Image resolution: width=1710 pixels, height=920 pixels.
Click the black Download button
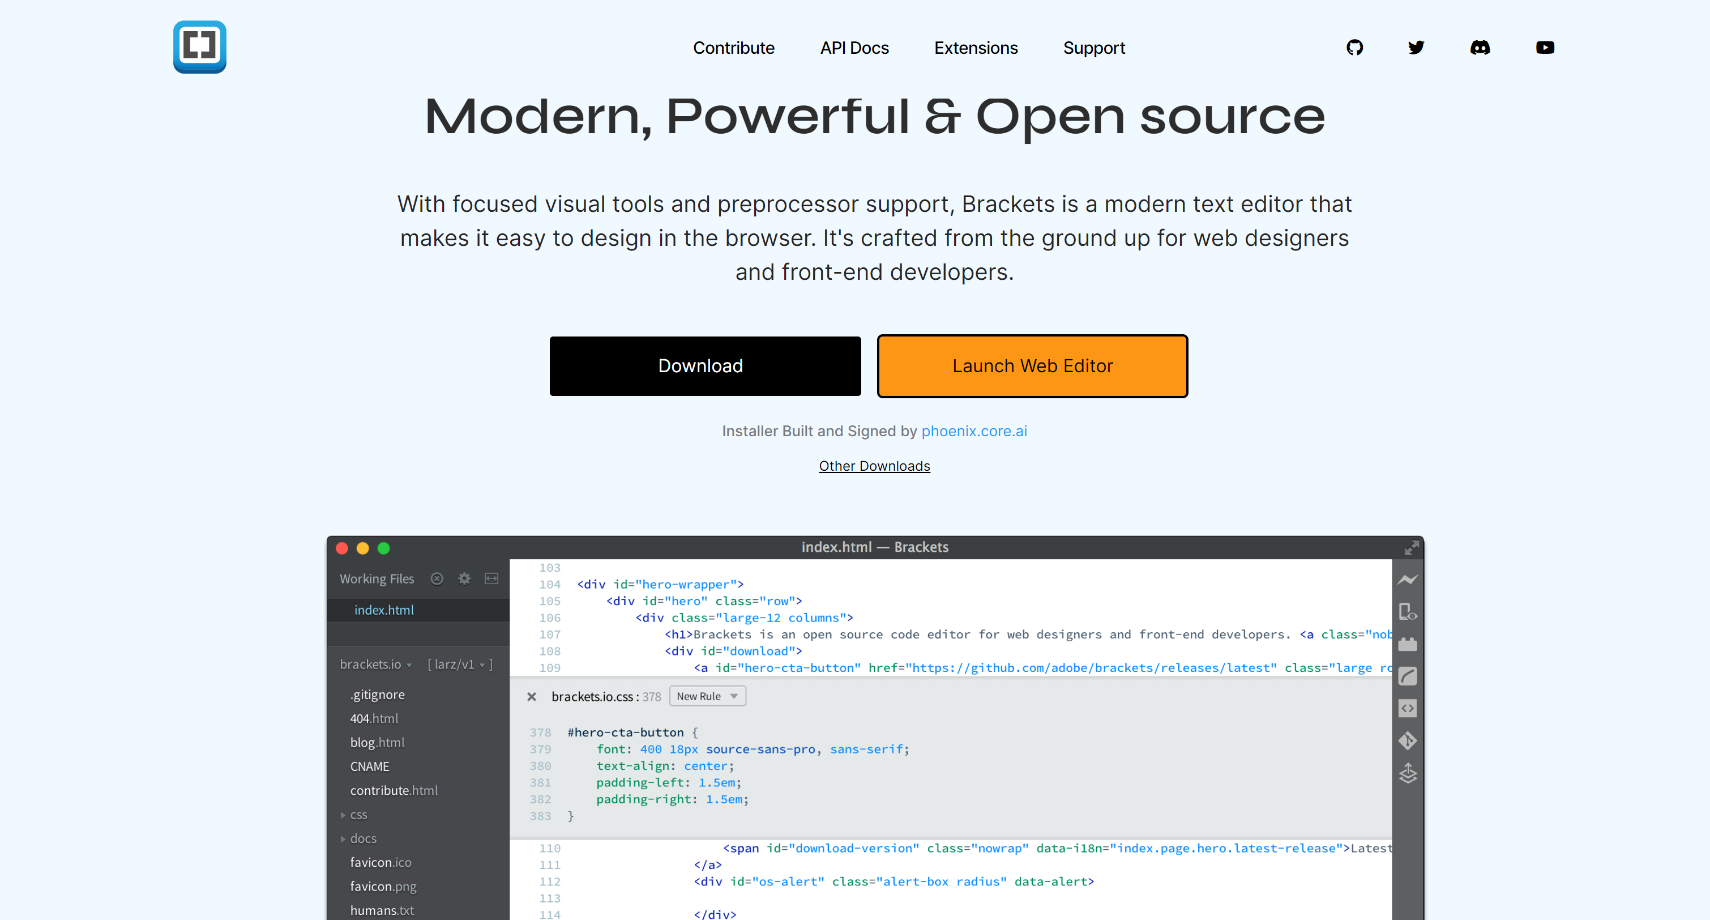705,366
